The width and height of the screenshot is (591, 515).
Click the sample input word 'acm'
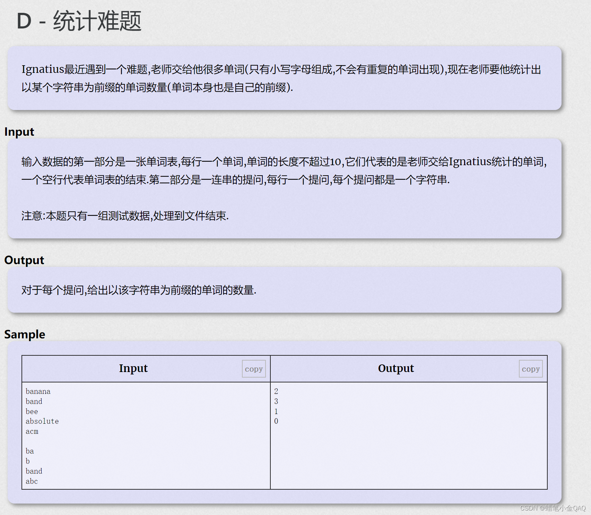click(32, 431)
